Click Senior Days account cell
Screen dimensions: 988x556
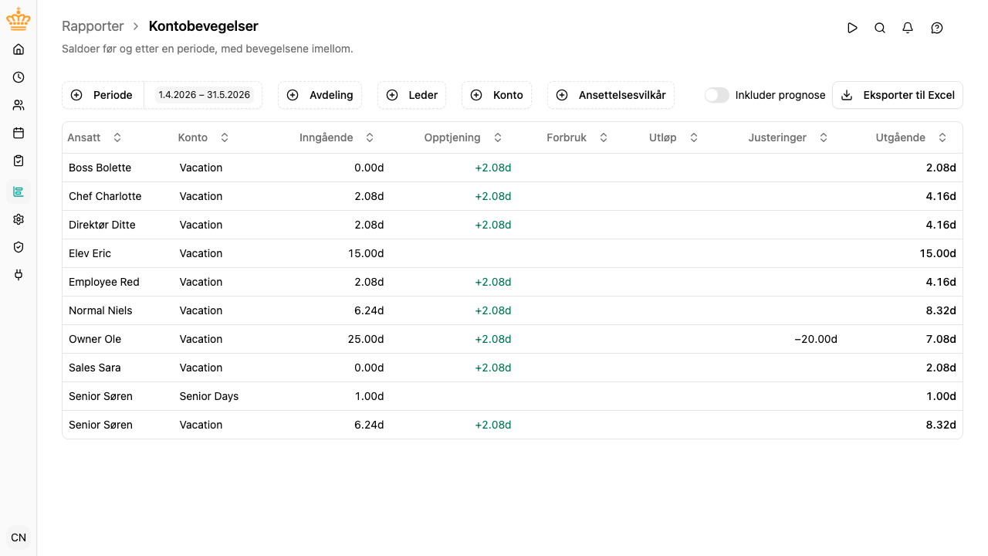tap(209, 396)
